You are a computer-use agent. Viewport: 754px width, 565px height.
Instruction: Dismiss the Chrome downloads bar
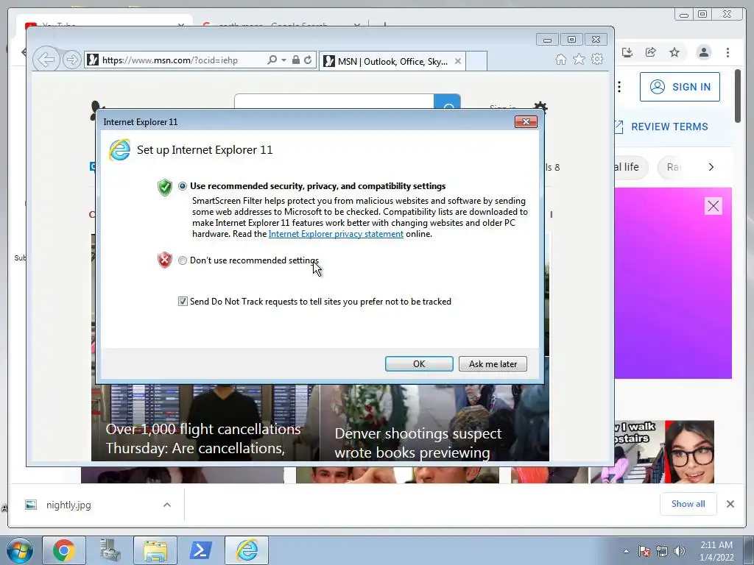coord(730,504)
